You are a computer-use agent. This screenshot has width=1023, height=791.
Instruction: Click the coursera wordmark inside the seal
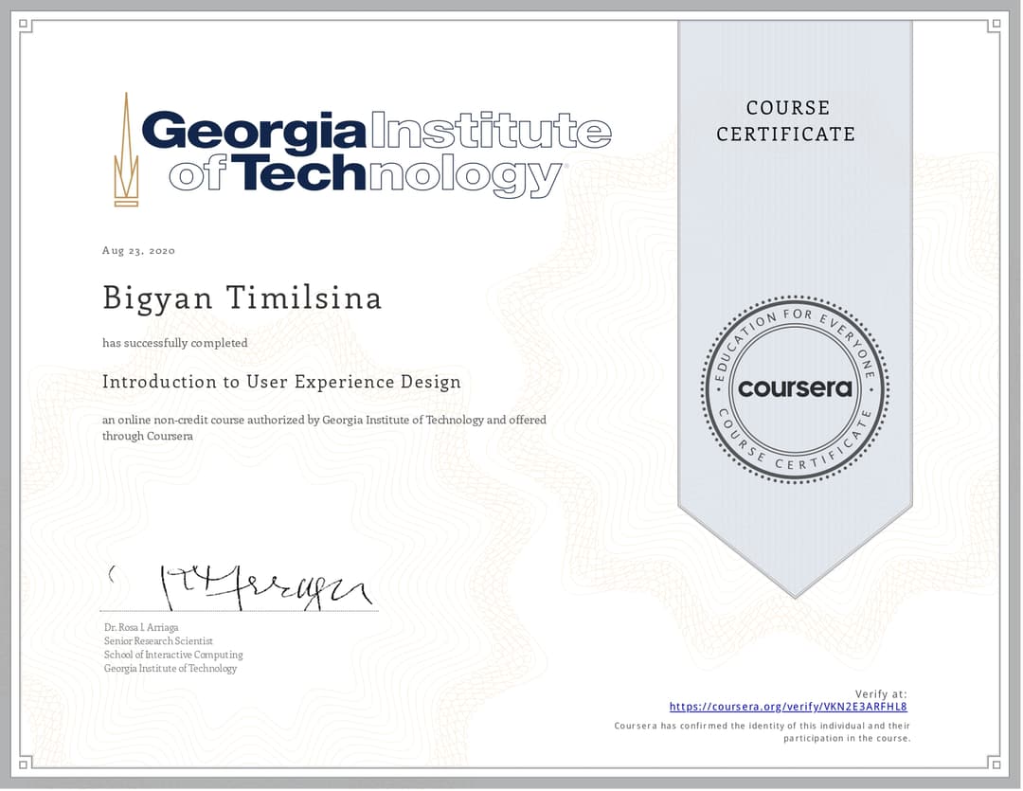(794, 387)
